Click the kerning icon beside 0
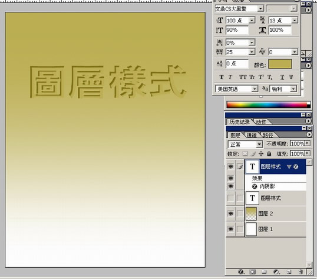 click(262, 52)
